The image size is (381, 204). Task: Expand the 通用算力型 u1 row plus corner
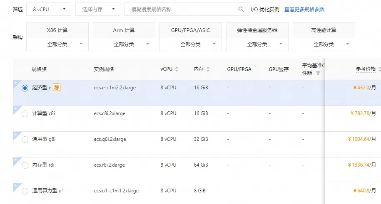coord(16,186)
